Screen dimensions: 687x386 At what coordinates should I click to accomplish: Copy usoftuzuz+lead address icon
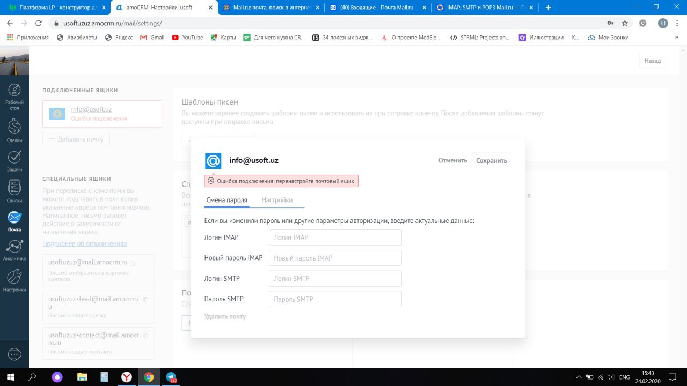pyautogui.click(x=145, y=299)
